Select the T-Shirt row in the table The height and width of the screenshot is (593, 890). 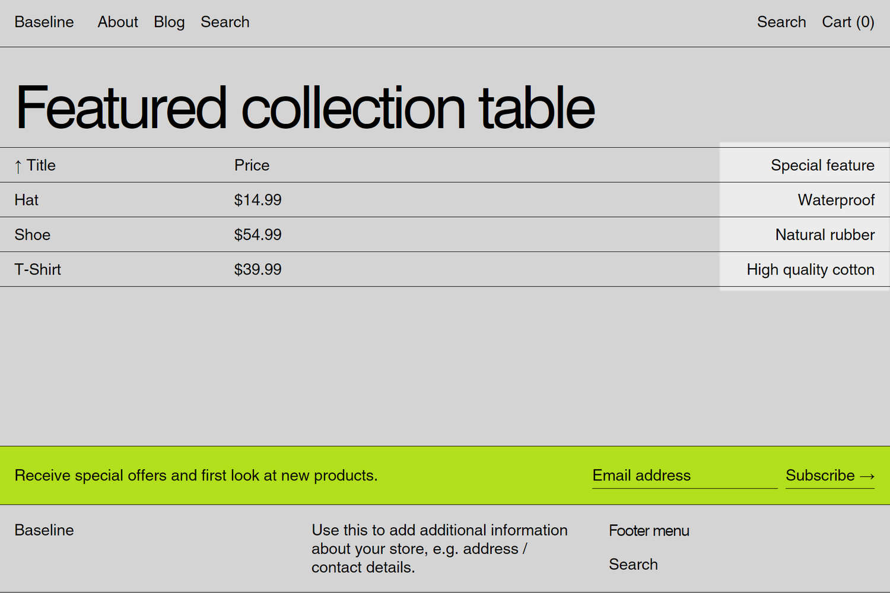click(x=37, y=269)
